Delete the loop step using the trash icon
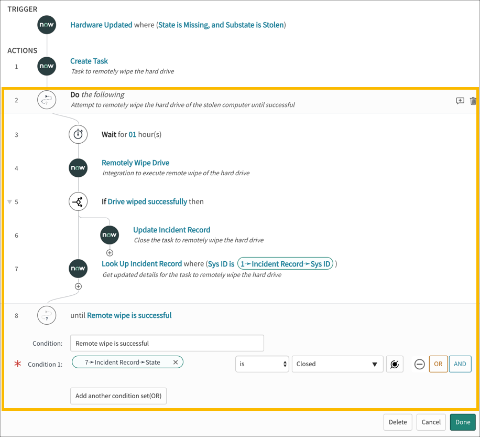 pyautogui.click(x=473, y=101)
